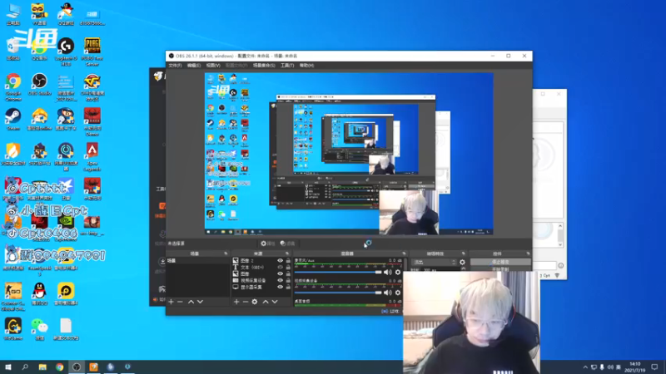Click the 滤镜 filters button below preview

coord(287,244)
